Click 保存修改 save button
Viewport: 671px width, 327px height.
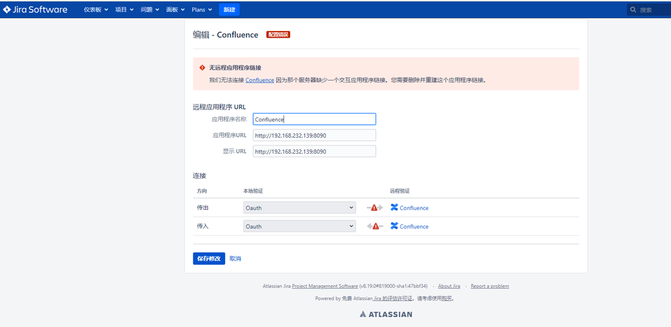click(x=209, y=259)
